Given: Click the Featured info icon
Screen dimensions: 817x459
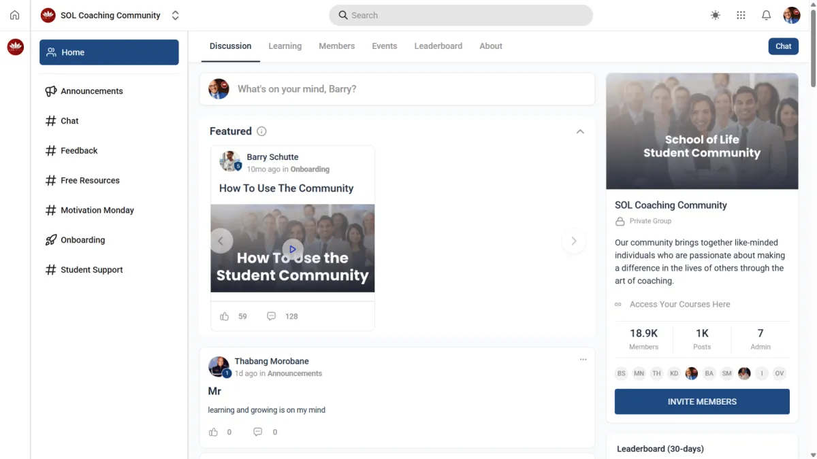Looking at the screenshot, I should [x=261, y=131].
